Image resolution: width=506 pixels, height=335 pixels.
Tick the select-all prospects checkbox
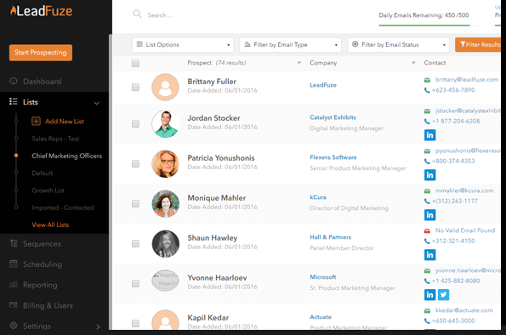pyautogui.click(x=135, y=63)
